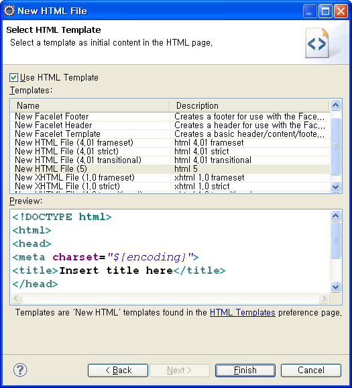
Task: Click the Name column header
Action: click(91, 105)
